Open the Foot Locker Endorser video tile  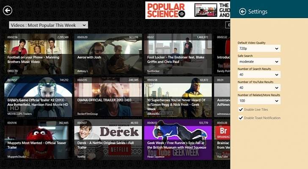pos(178,54)
